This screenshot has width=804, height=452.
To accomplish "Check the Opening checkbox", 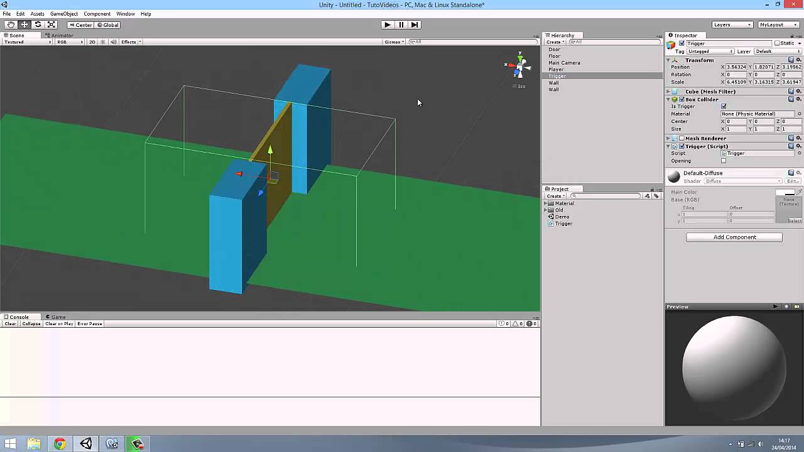I will pyautogui.click(x=724, y=161).
